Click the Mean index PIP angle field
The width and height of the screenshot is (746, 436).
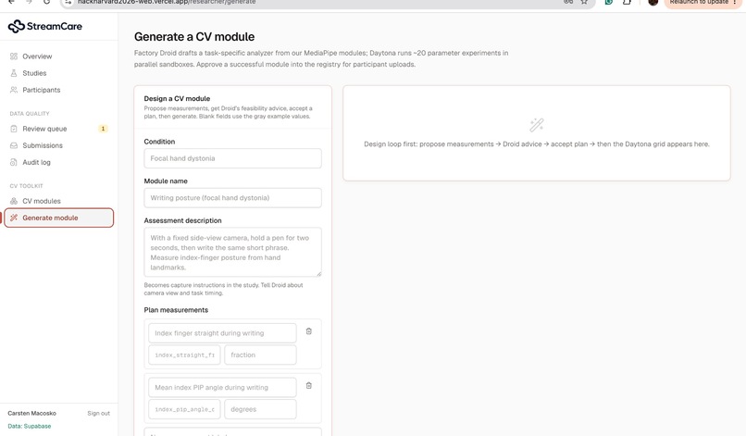coord(222,388)
